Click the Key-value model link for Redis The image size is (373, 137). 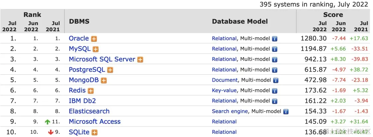click(x=224, y=90)
